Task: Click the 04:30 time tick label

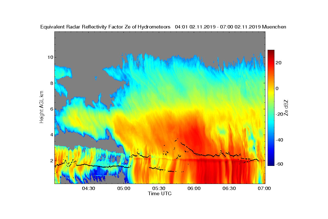Action: click(89, 188)
